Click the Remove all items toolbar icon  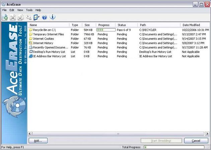(21, 17)
